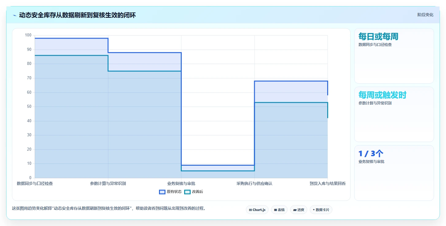Click the 数据同步与口径检查 card subtitle
446x226 pixels.
coord(375,45)
